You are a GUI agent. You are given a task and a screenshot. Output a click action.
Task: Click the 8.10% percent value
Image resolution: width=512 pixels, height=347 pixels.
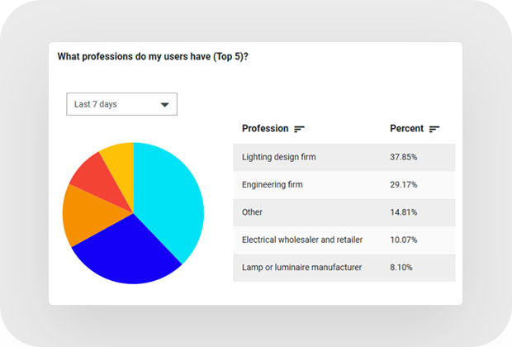[x=402, y=268]
